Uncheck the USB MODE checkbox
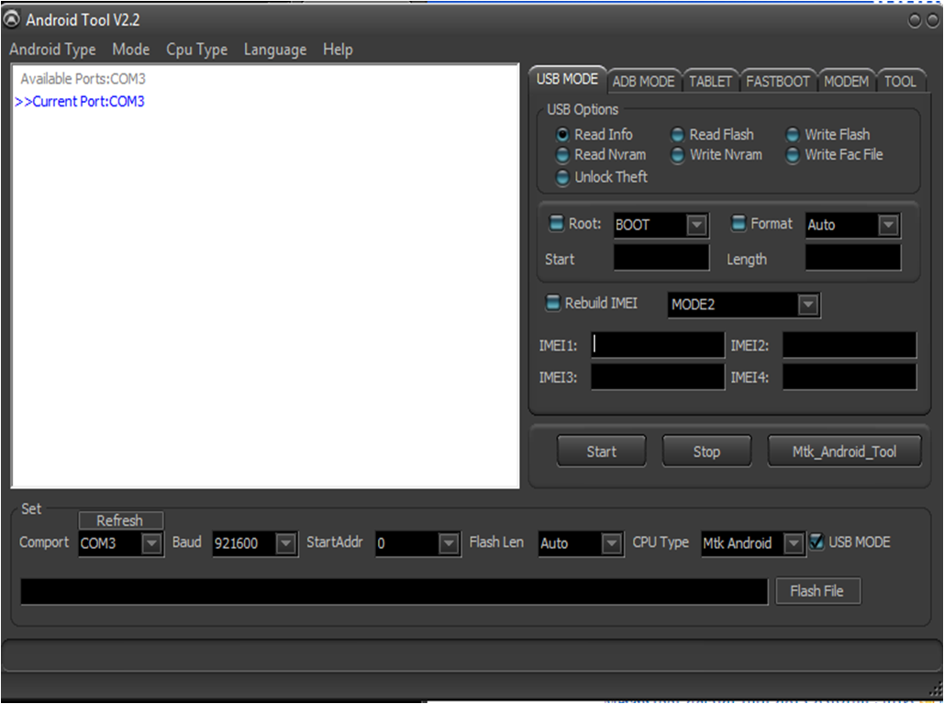Screen dimensions: 944x704 [816, 542]
